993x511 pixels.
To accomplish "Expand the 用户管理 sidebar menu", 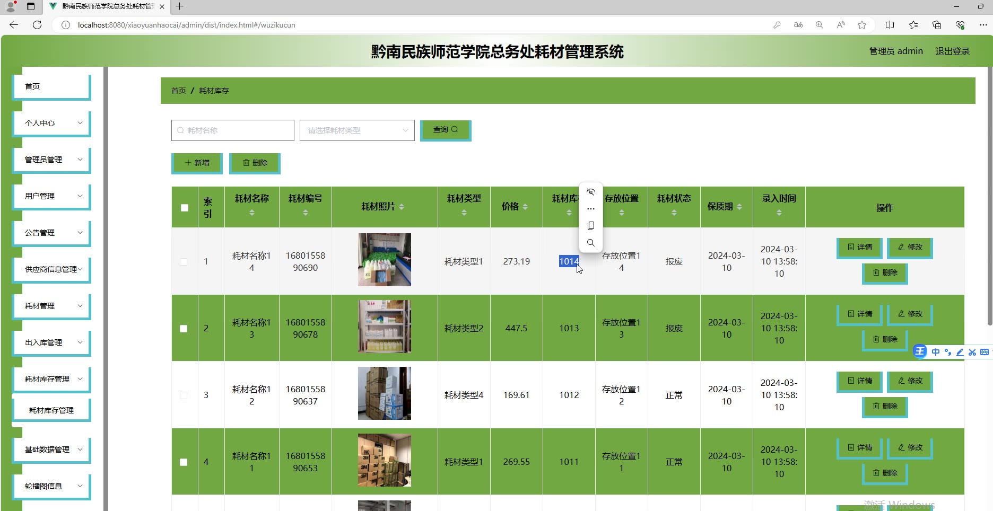I will click(52, 196).
